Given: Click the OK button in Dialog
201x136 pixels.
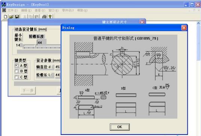Looking at the screenshot, I should 120,127.
